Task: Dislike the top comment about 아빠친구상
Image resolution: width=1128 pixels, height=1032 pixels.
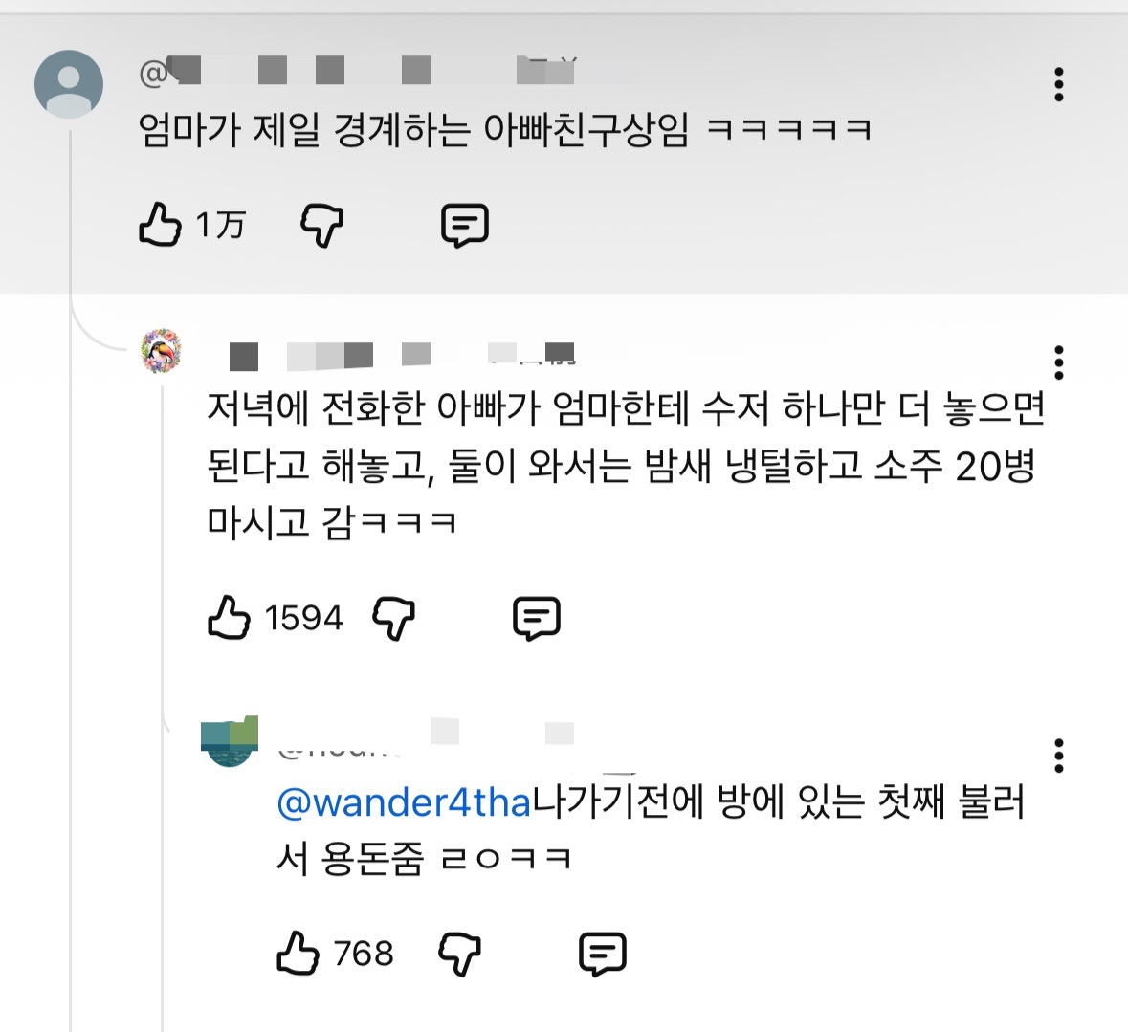Action: (321, 225)
